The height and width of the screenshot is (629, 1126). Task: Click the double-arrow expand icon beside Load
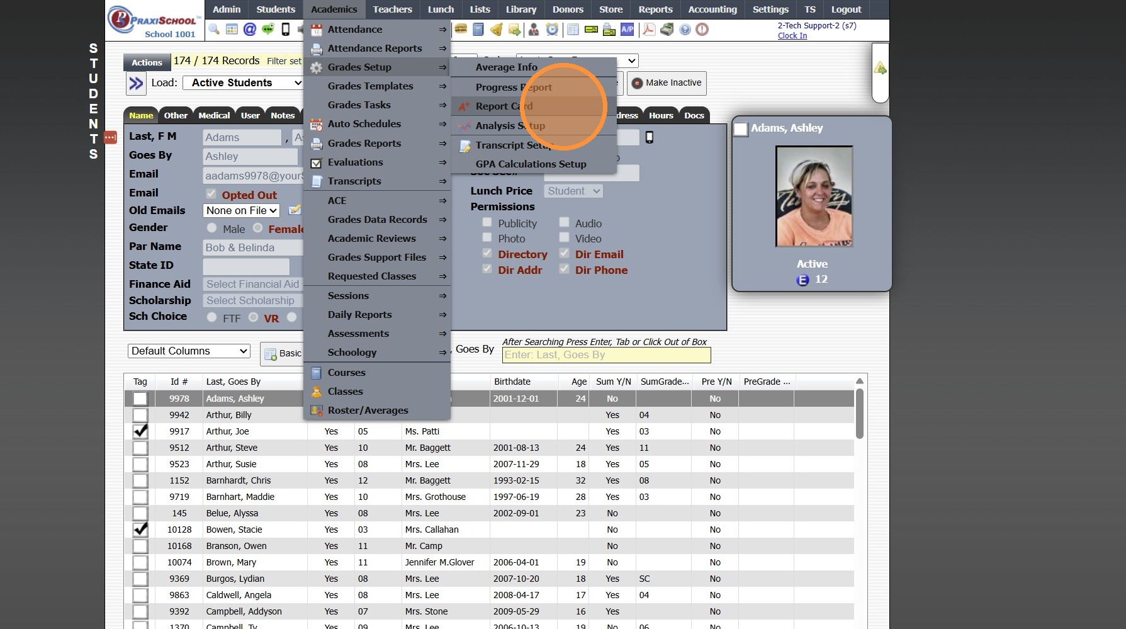[x=136, y=83]
